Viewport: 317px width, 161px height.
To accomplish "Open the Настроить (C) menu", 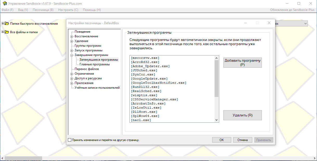I will tap(68, 10).
